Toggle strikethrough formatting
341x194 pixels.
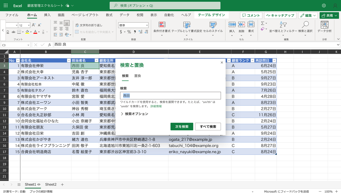(13, 32)
